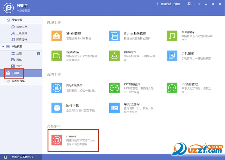The width and height of the screenshot is (225, 160).
Task: Click the monitor icon beside 本地资源
Action: 8,46
